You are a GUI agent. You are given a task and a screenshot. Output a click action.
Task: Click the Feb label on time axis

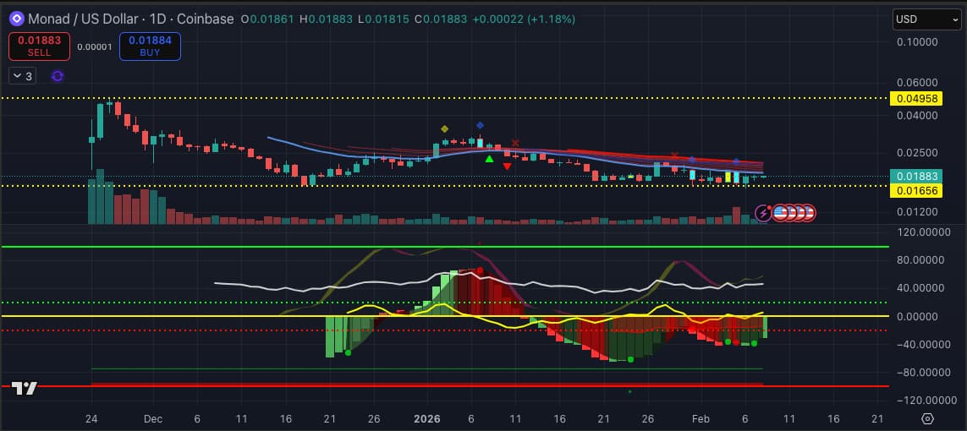click(701, 418)
